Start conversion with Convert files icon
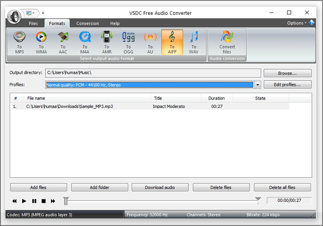This screenshot has width=323, height=226. tap(227, 42)
